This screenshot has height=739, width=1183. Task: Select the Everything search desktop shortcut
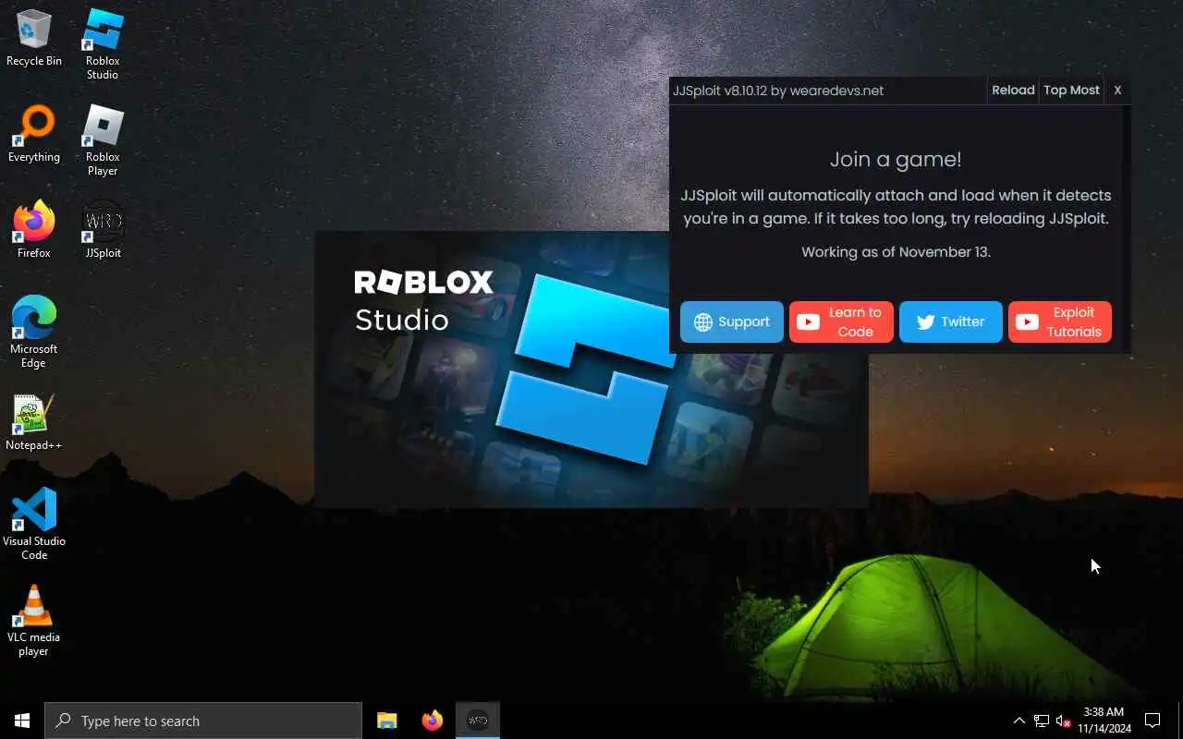(x=34, y=135)
